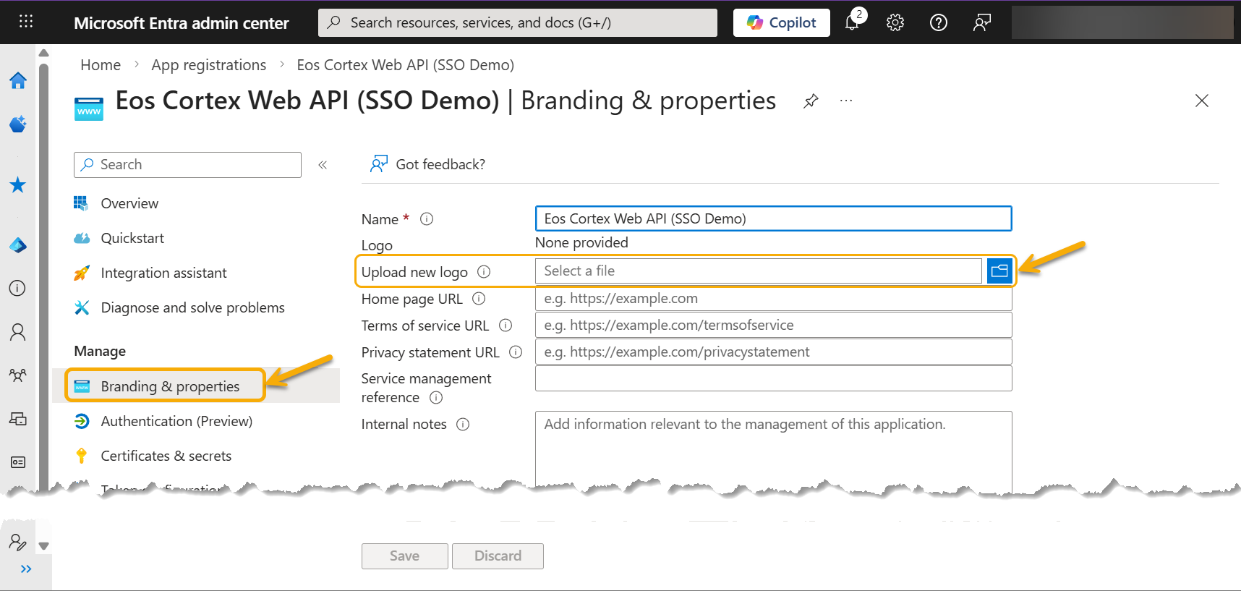This screenshot has width=1241, height=591.
Task: Open the app launcher waffle menu
Action: click(26, 22)
